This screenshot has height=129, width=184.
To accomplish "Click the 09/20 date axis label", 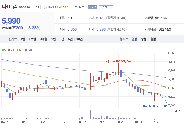I will point(122,122).
